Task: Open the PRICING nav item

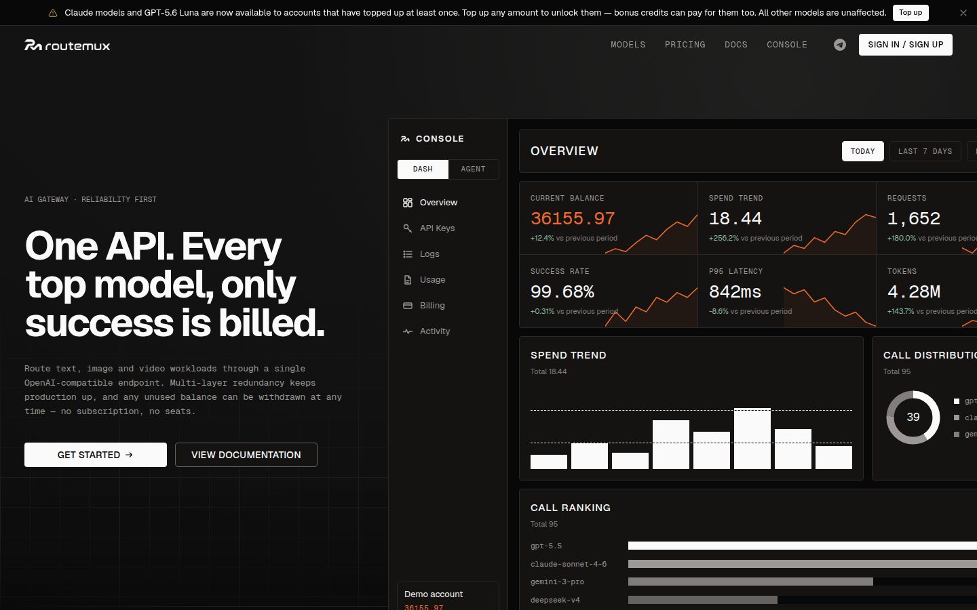Action: [685, 45]
